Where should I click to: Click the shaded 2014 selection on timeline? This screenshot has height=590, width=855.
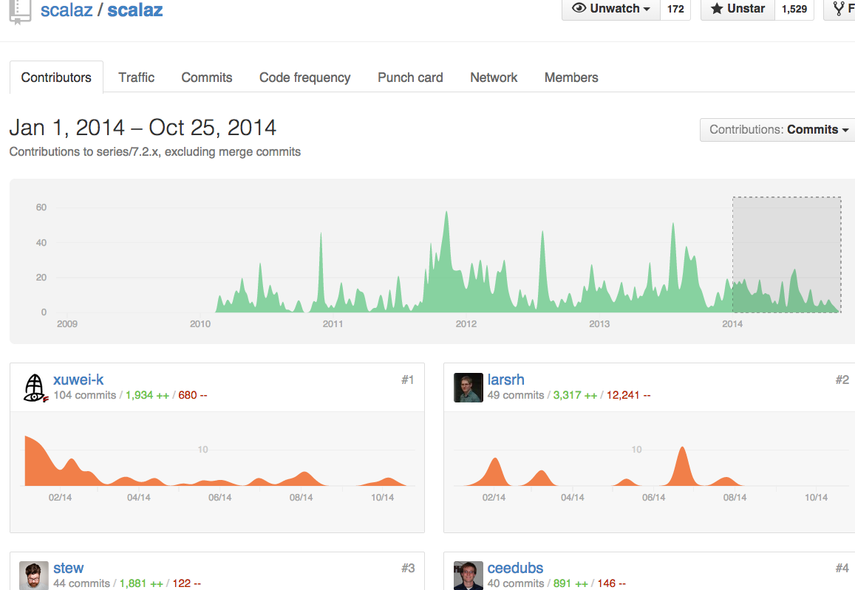click(x=786, y=255)
